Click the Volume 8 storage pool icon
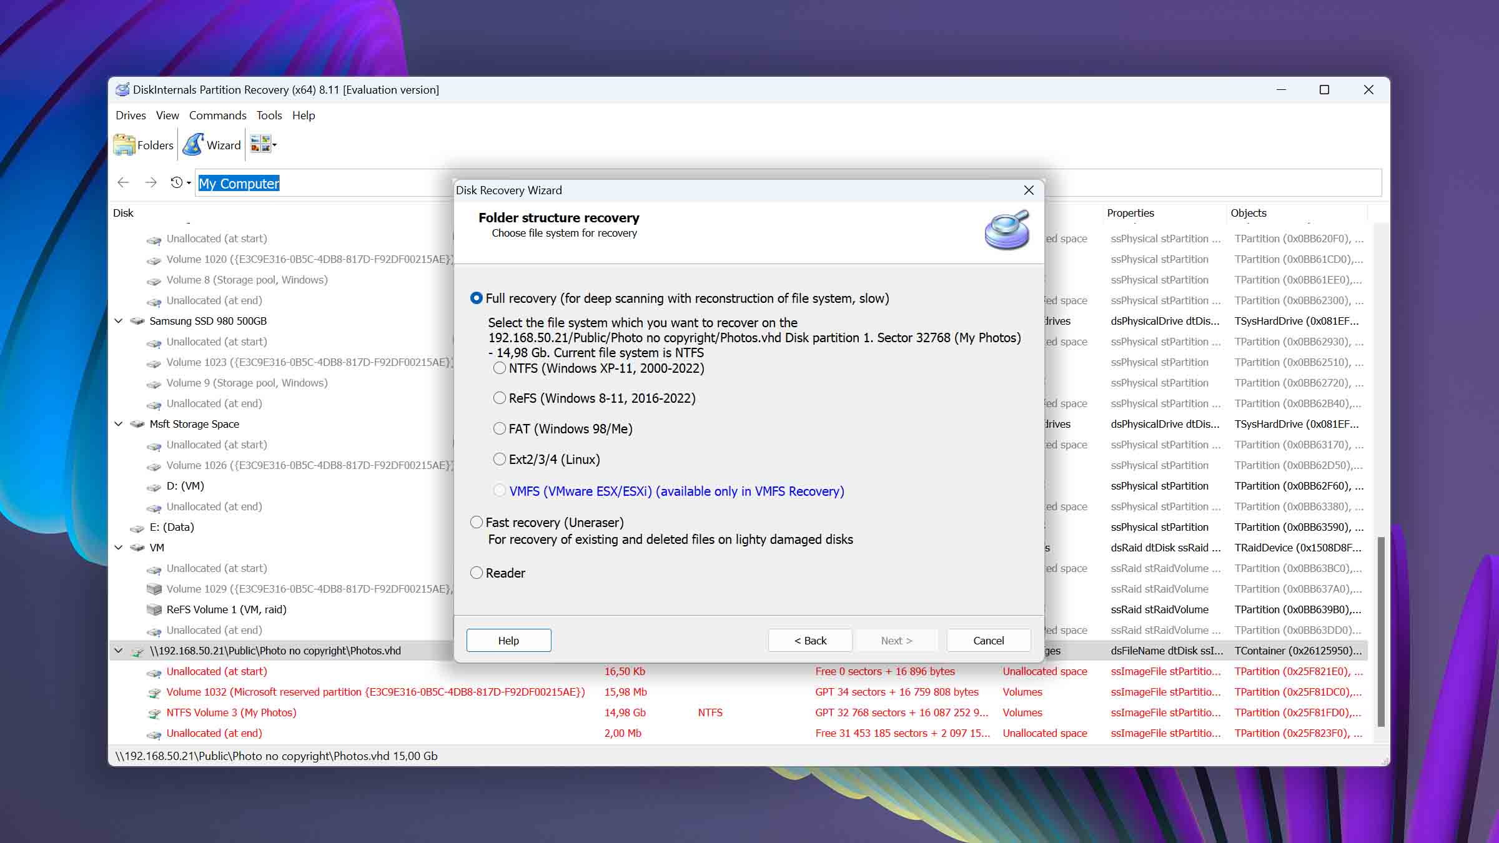 click(154, 281)
